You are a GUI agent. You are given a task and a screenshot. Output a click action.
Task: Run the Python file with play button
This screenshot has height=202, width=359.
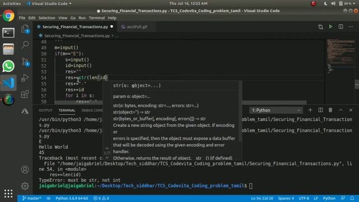click(330, 26)
